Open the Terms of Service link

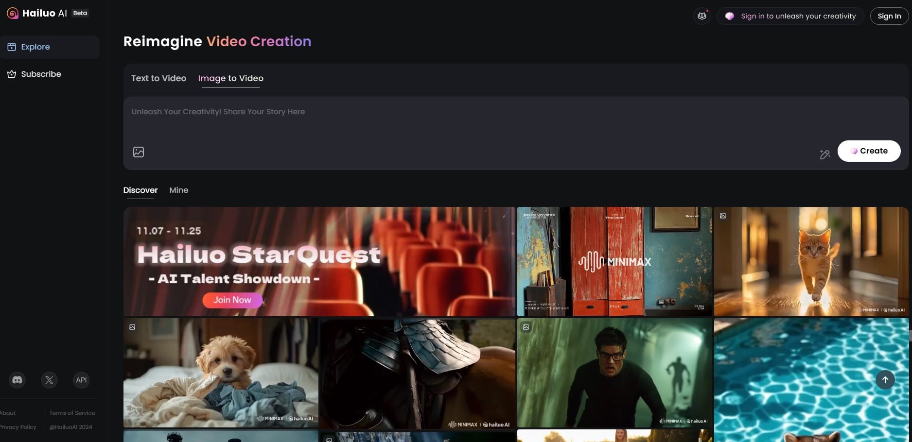(x=72, y=412)
